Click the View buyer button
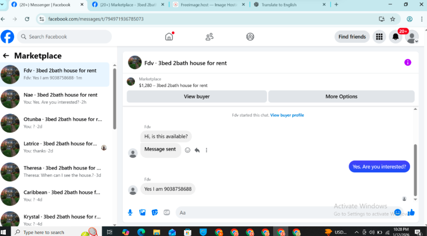The width and height of the screenshot is (427, 236). [197, 97]
